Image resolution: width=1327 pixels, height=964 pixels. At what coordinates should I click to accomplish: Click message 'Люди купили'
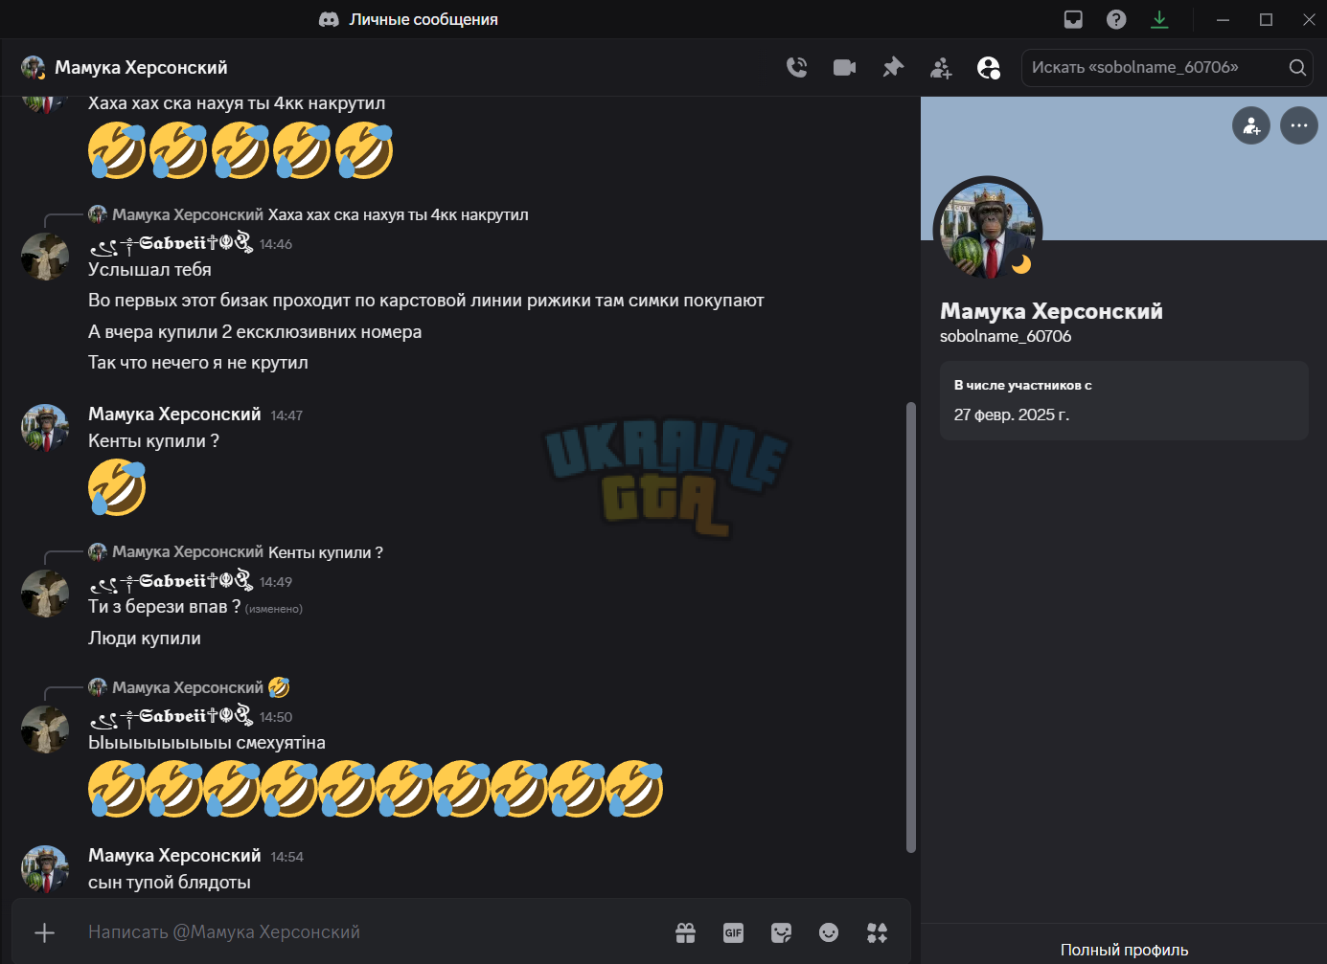click(145, 639)
